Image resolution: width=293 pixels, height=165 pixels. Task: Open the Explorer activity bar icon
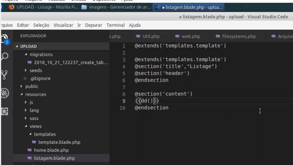click(x=5, y=39)
